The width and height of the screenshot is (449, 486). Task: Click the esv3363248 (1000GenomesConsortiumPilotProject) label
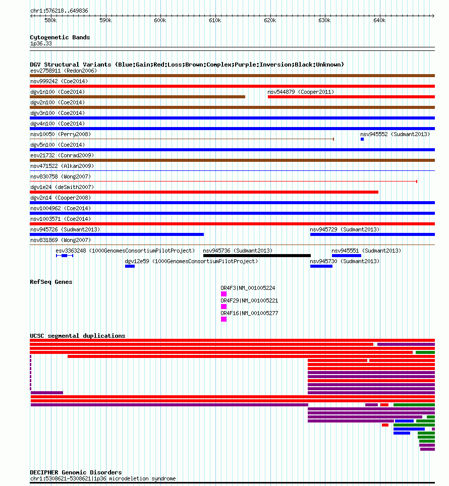(125, 251)
